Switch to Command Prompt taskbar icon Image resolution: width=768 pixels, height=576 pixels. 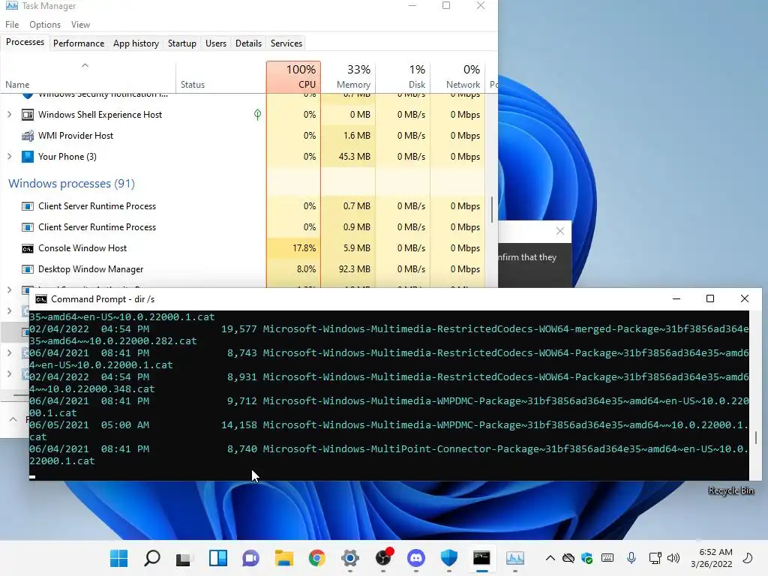coord(482,558)
